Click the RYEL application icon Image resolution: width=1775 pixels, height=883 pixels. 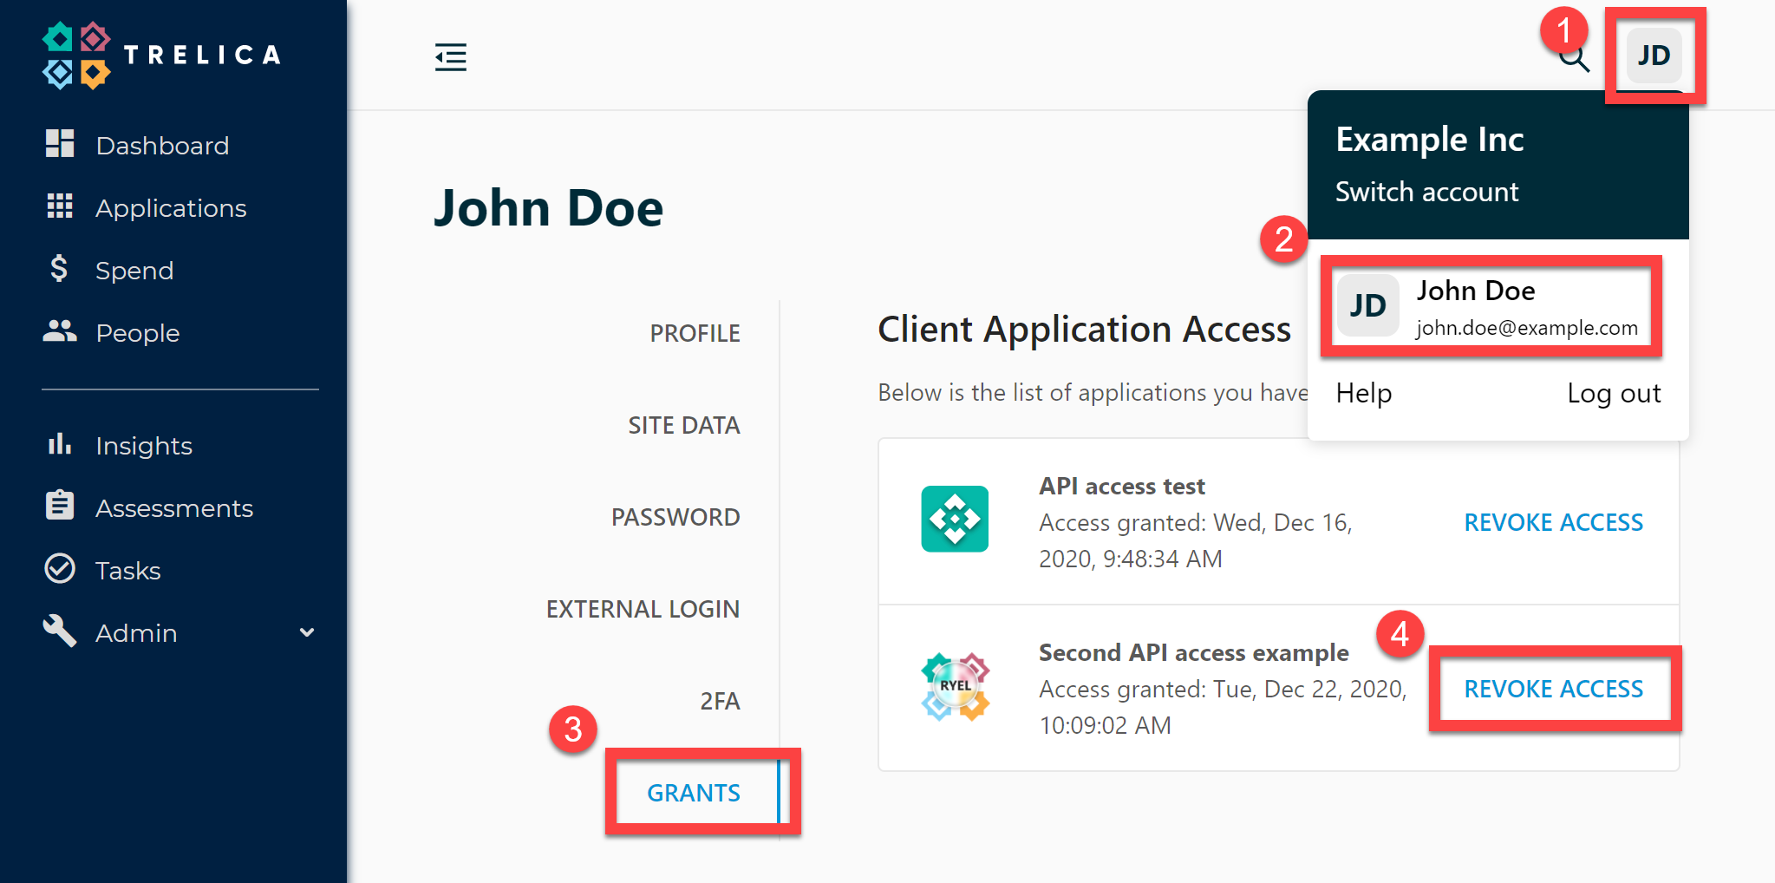point(955,686)
